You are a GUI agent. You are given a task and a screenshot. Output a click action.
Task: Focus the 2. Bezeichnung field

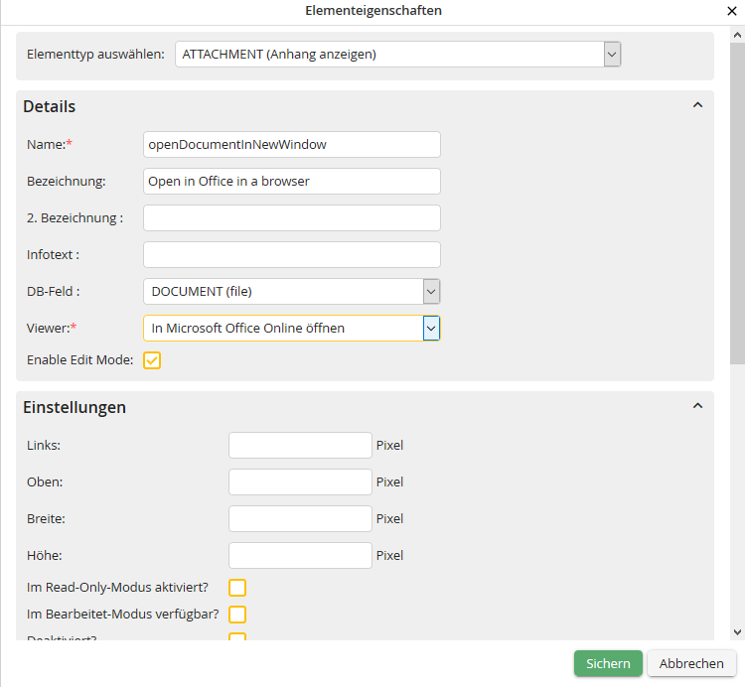(x=292, y=218)
